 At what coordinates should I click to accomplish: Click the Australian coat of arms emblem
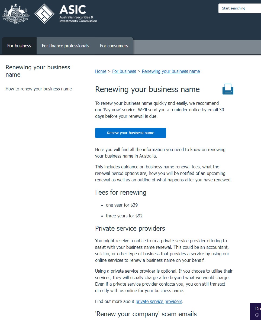pyautogui.click(x=15, y=14)
